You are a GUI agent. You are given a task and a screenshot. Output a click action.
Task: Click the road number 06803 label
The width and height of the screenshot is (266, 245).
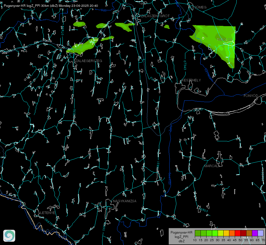[203, 209]
